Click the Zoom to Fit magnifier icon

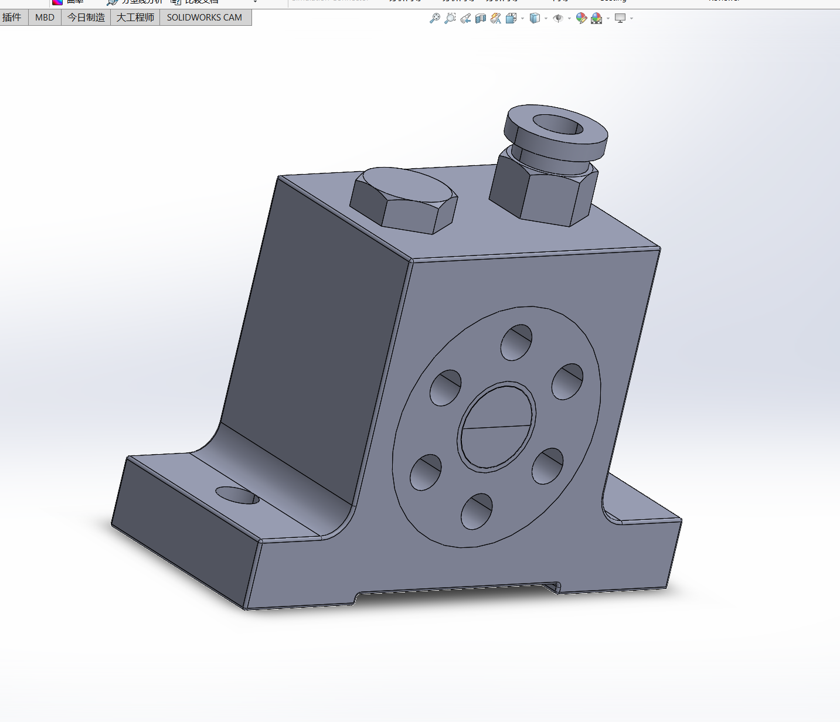coord(435,18)
